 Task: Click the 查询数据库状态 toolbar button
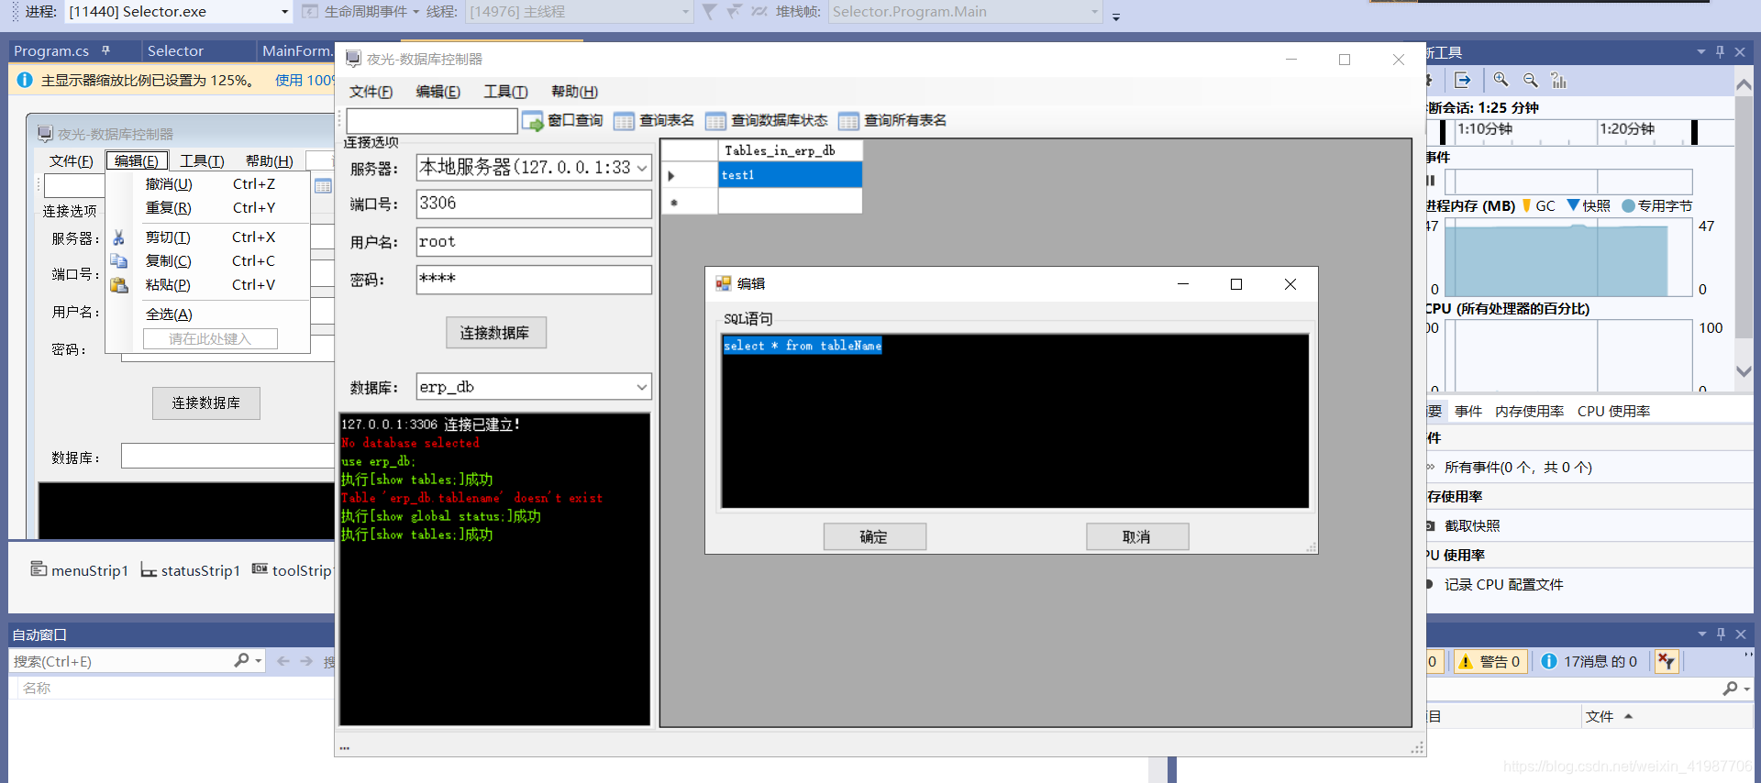click(x=767, y=121)
